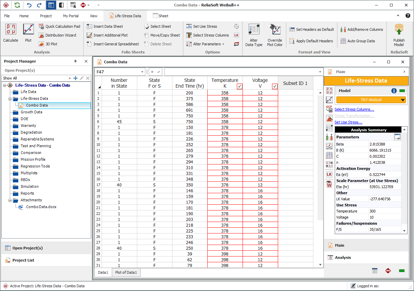The height and width of the screenshot is (291, 414).
Task: Toggle the Voltage column checkbox
Action: pos(275,86)
